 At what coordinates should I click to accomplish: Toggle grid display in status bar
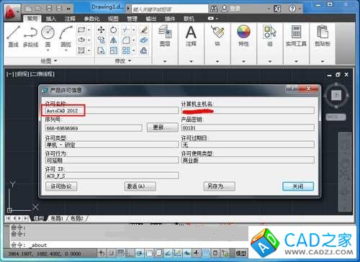tap(120, 253)
